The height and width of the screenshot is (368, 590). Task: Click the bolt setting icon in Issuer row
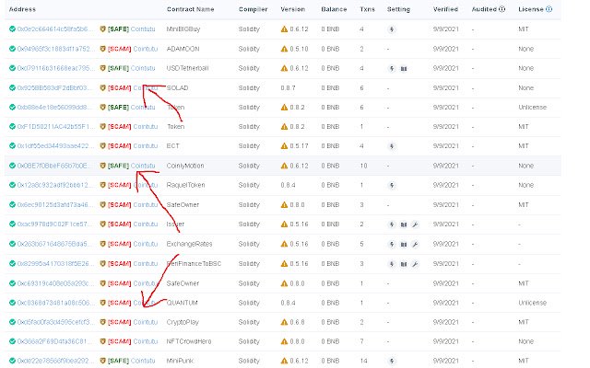pyautogui.click(x=392, y=224)
